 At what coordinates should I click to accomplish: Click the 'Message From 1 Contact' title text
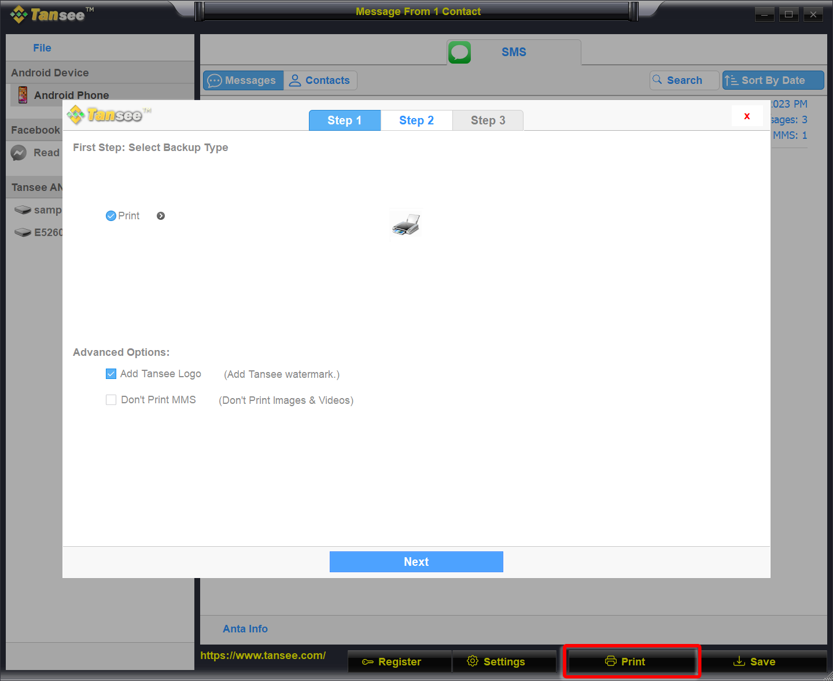pos(418,12)
